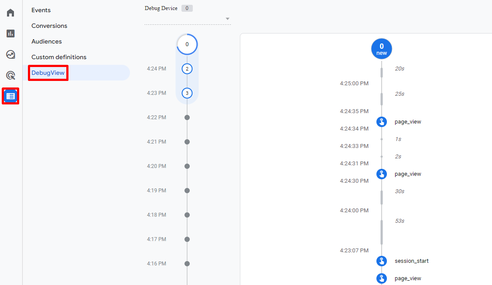492x285 pixels.
Task: Go to the Conversions page
Action: [49, 26]
